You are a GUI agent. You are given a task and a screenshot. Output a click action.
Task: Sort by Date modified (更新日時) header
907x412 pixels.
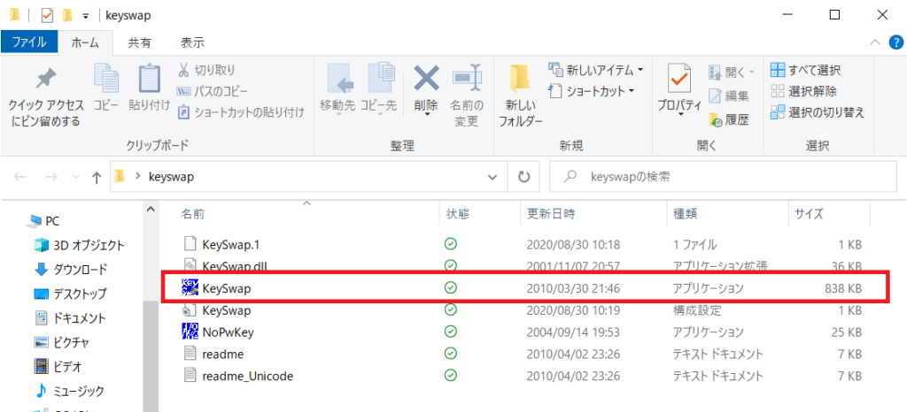(x=593, y=214)
